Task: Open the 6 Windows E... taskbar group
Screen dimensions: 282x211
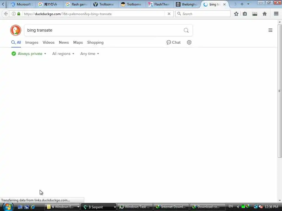Action: click(62, 207)
